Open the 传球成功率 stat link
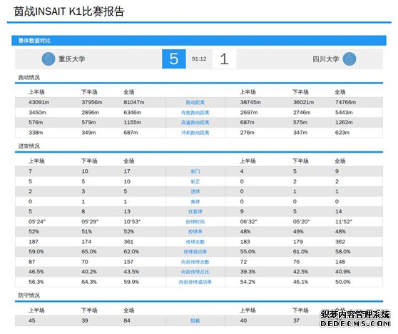The height and width of the screenshot is (334, 398). [195, 252]
